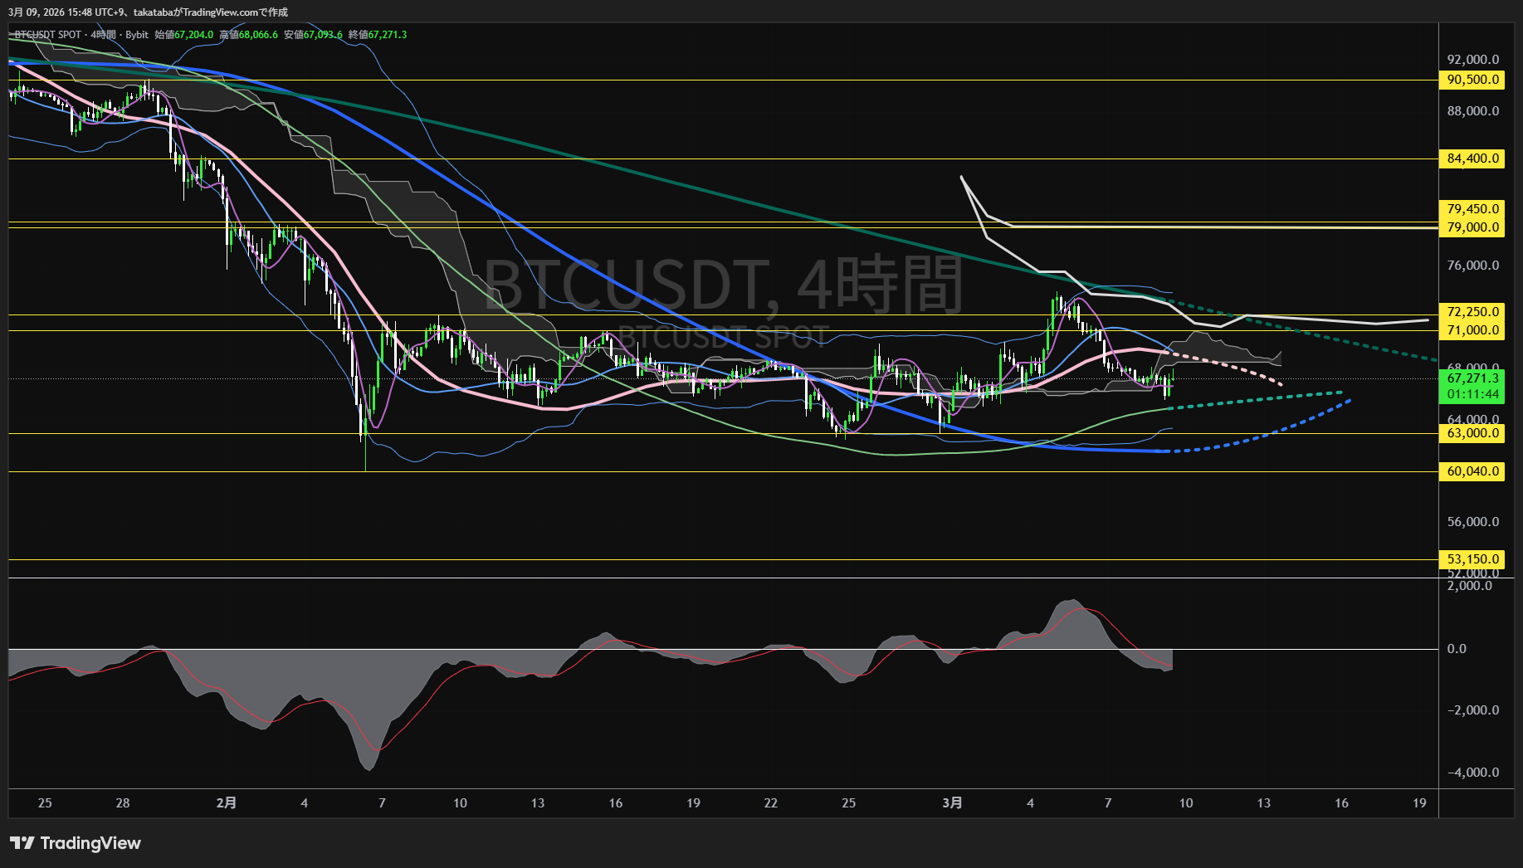Select the current price label 67,271.3
Image resolution: width=1523 pixels, height=868 pixels.
coord(1472,378)
